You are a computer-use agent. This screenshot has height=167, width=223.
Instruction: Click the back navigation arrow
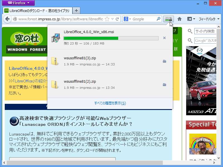(x=8, y=19)
